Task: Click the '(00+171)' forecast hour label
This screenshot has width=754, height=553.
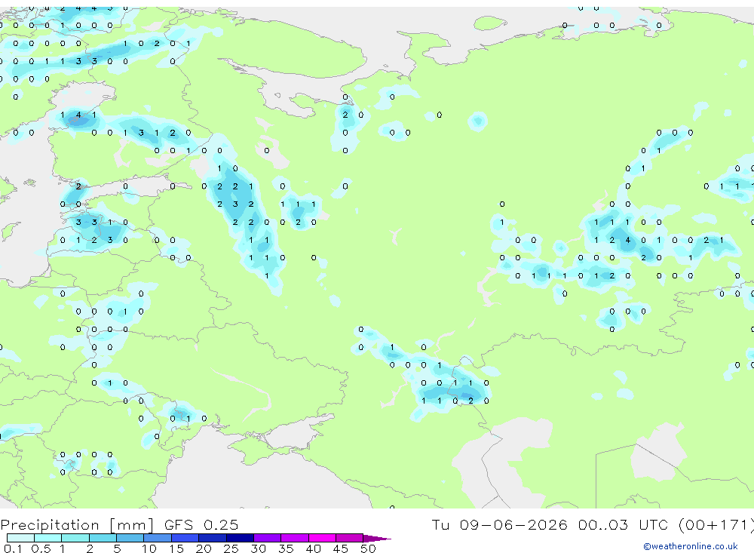Action: tap(716, 524)
